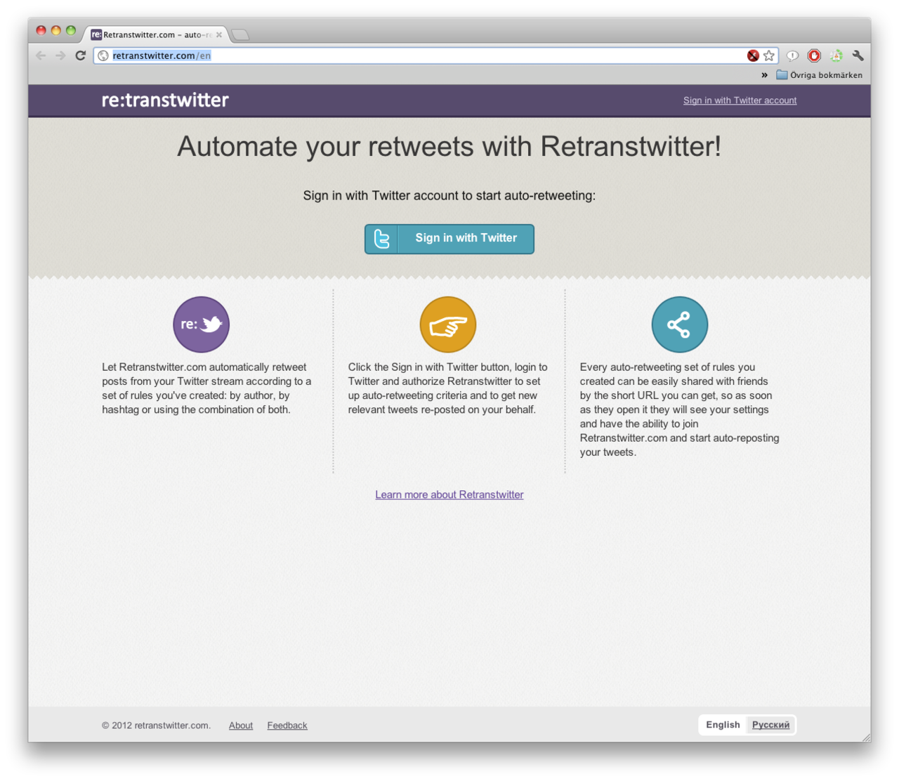Click the red window close button
Screen dimensions: 899x781
tap(41, 30)
